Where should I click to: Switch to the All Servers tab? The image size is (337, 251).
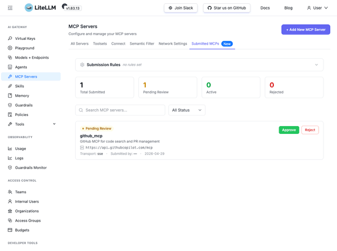[80, 44]
